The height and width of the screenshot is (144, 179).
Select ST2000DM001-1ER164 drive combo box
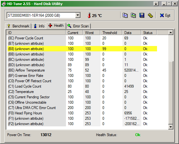(44, 15)
